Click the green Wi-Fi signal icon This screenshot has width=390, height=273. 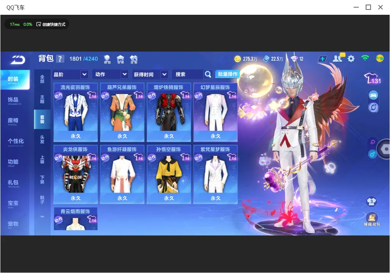click(365, 58)
